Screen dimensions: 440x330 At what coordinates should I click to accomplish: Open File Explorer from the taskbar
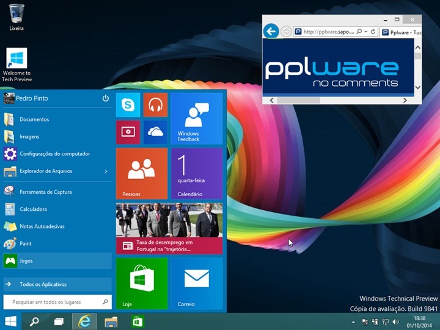tap(111, 321)
